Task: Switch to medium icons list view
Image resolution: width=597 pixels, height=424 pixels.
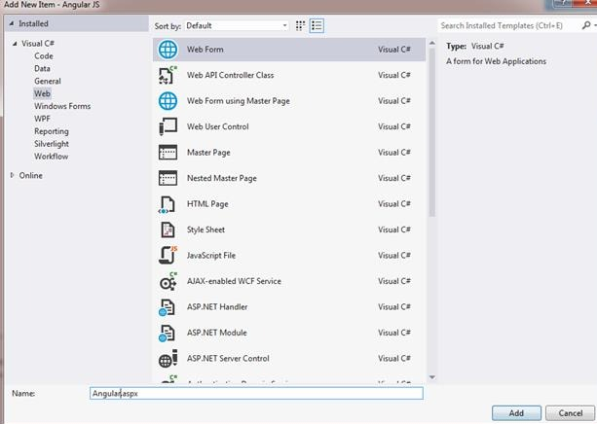Action: 317,25
